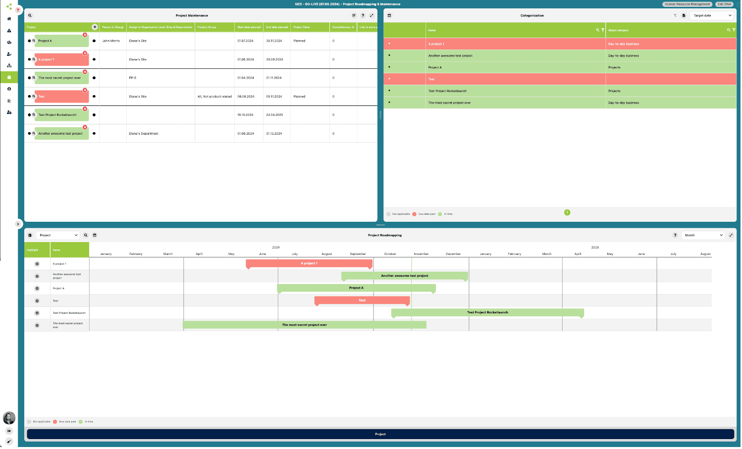
Task: Click calendar icon in Project Roadmapping toolbar
Action: [30, 235]
